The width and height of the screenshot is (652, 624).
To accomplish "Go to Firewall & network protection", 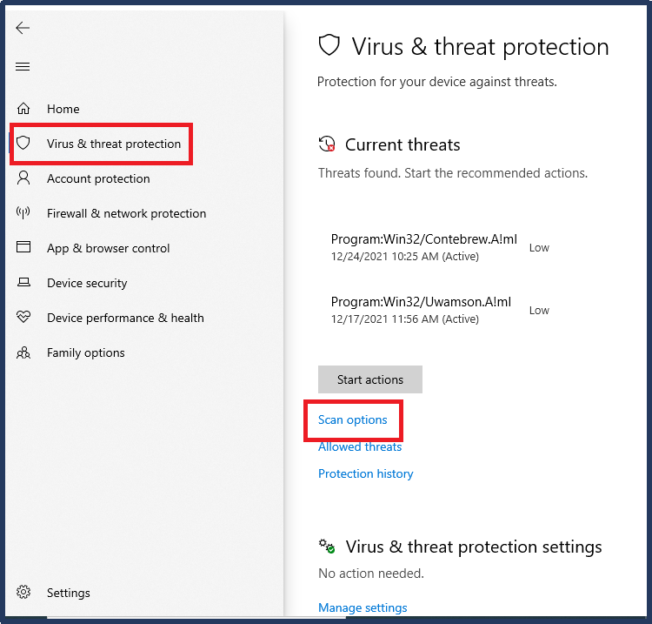I will (x=126, y=213).
